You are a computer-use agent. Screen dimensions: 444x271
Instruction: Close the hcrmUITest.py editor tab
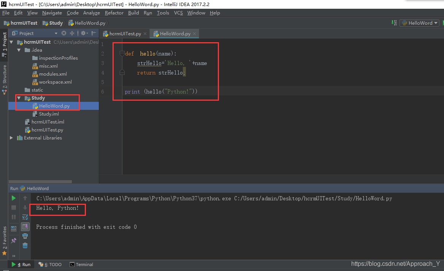coord(145,34)
